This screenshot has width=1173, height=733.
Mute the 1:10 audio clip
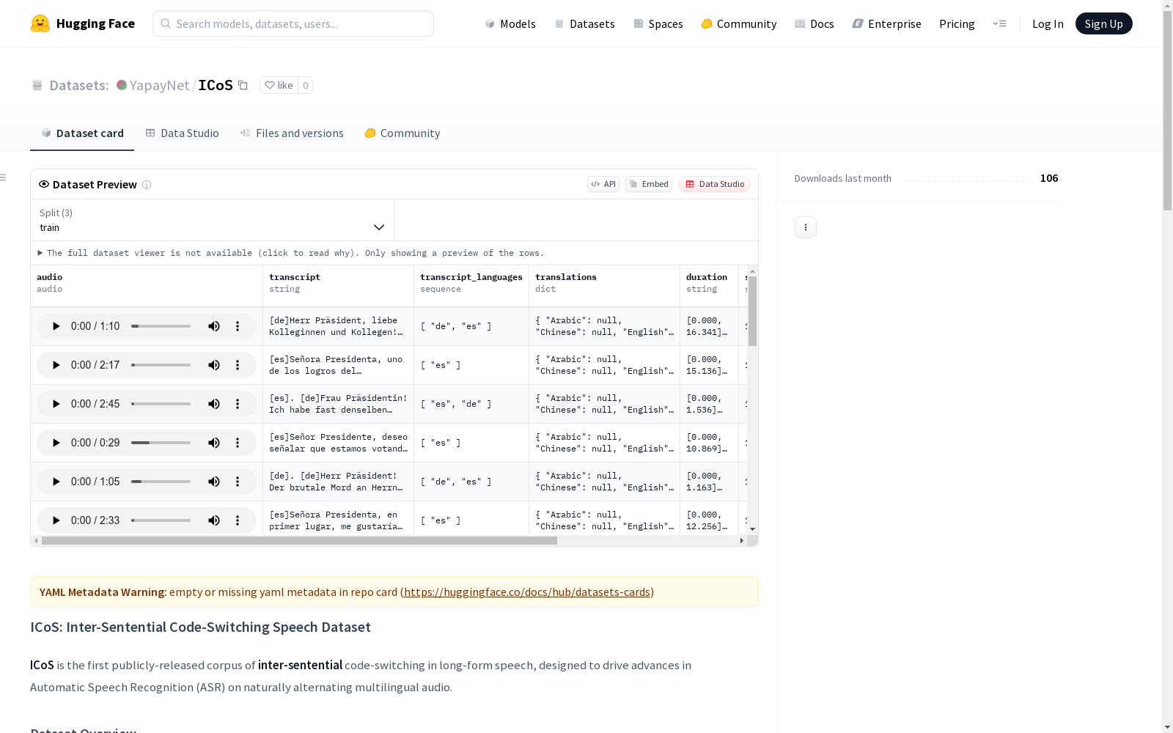tap(214, 326)
